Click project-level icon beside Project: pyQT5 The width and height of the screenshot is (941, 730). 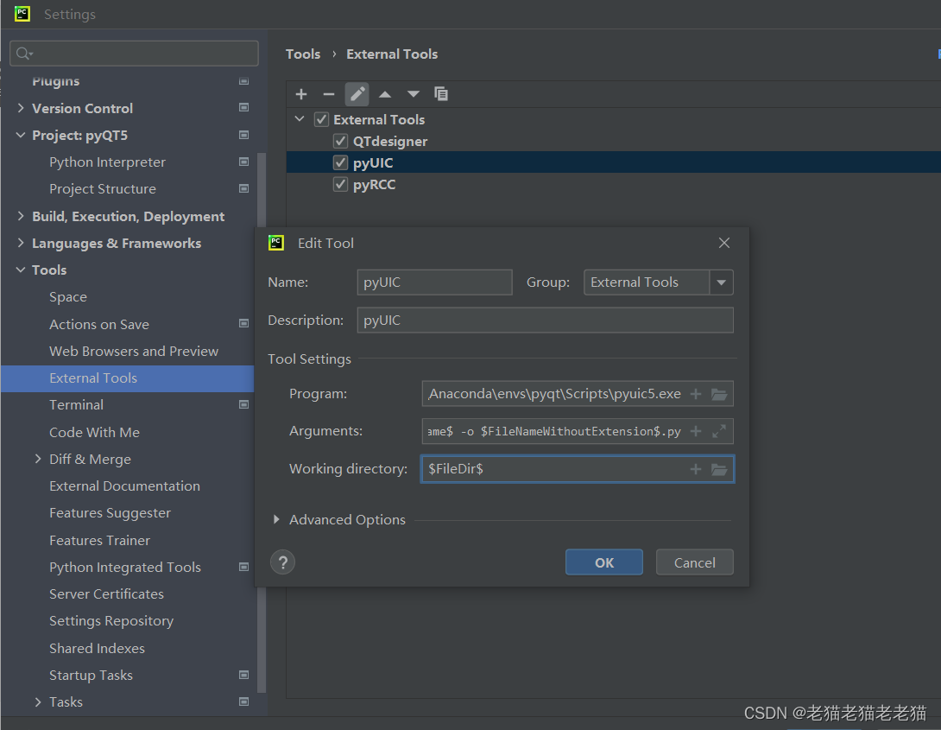[243, 135]
